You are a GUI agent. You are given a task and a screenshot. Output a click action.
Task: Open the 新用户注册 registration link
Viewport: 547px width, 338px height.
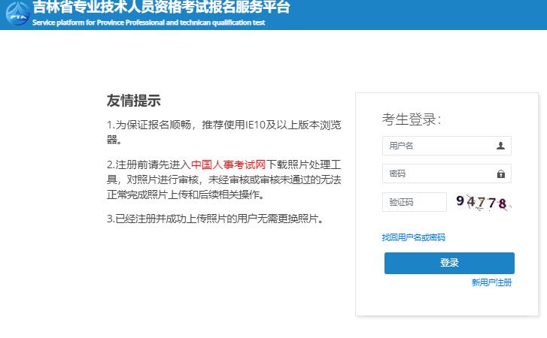pos(491,282)
